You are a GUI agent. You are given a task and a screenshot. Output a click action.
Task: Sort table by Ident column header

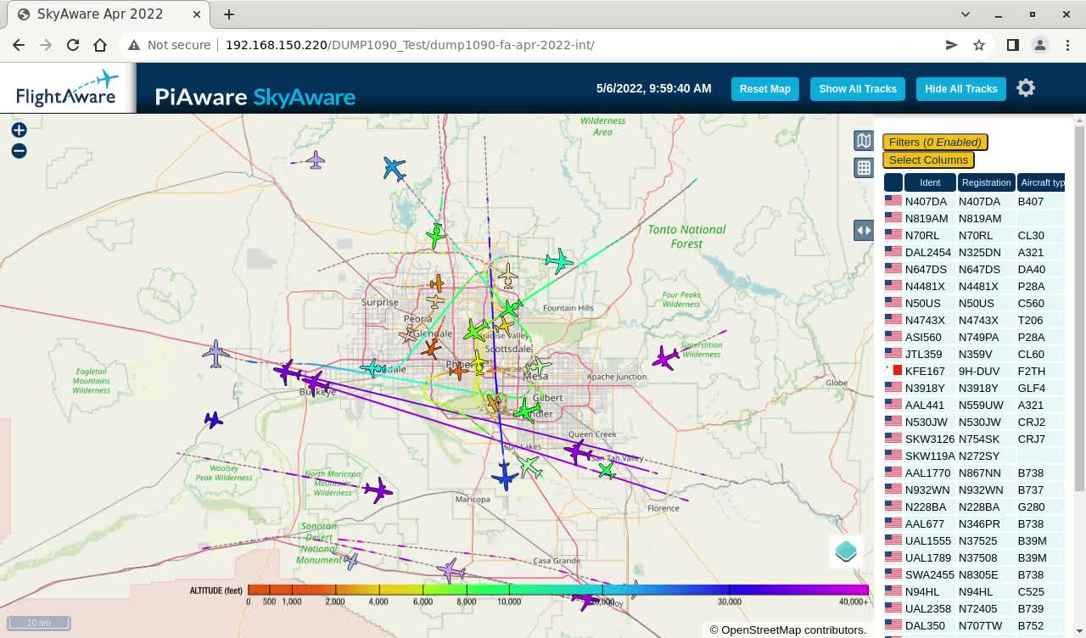930,182
